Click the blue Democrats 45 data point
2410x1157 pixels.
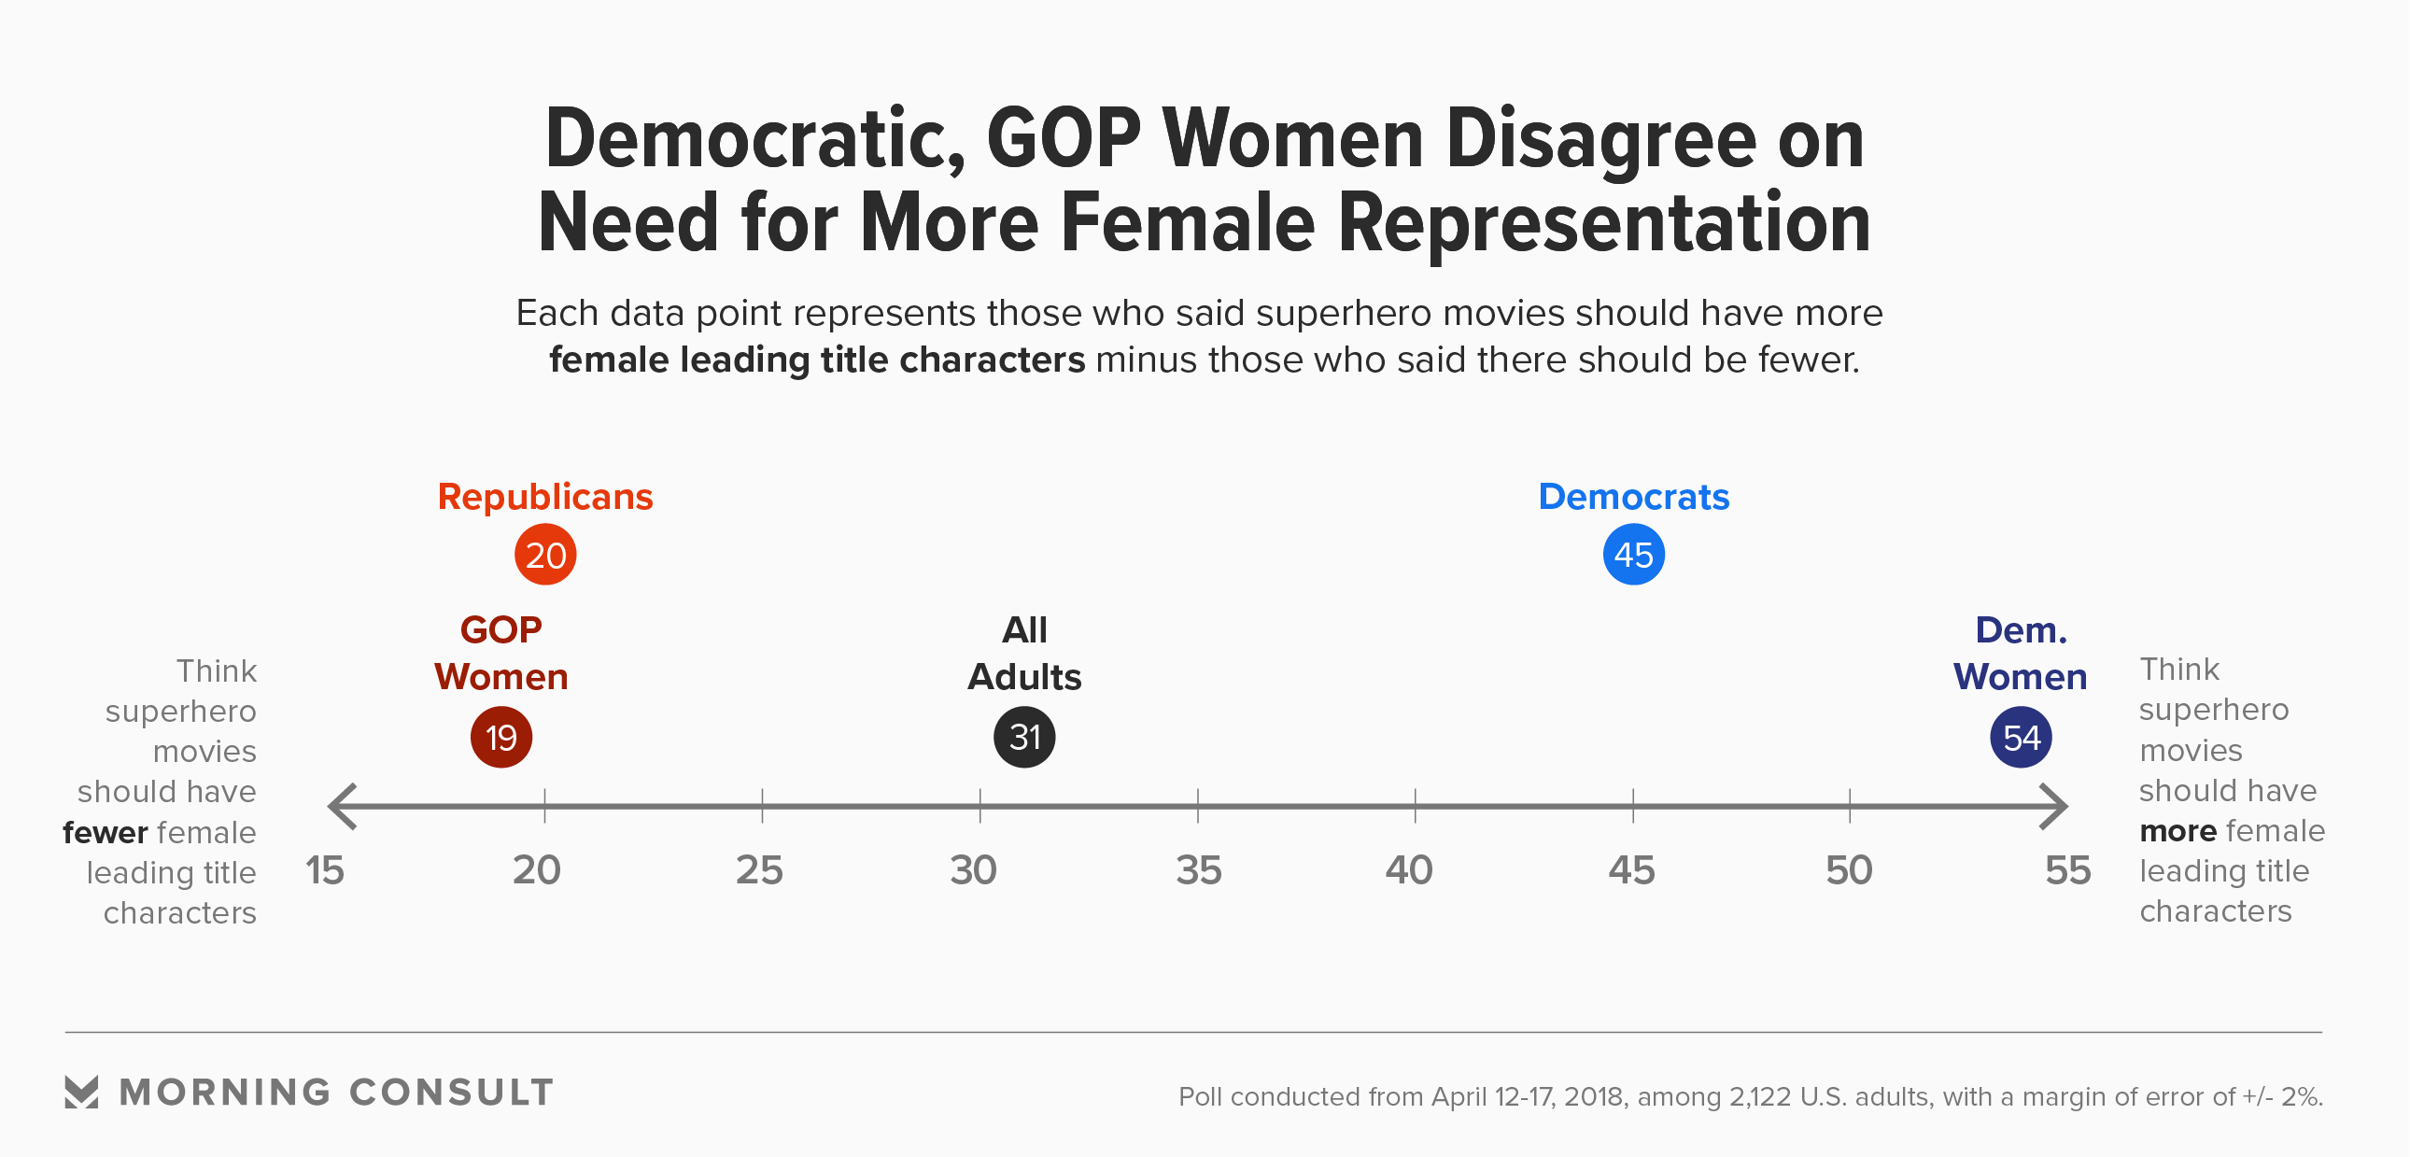point(1633,555)
